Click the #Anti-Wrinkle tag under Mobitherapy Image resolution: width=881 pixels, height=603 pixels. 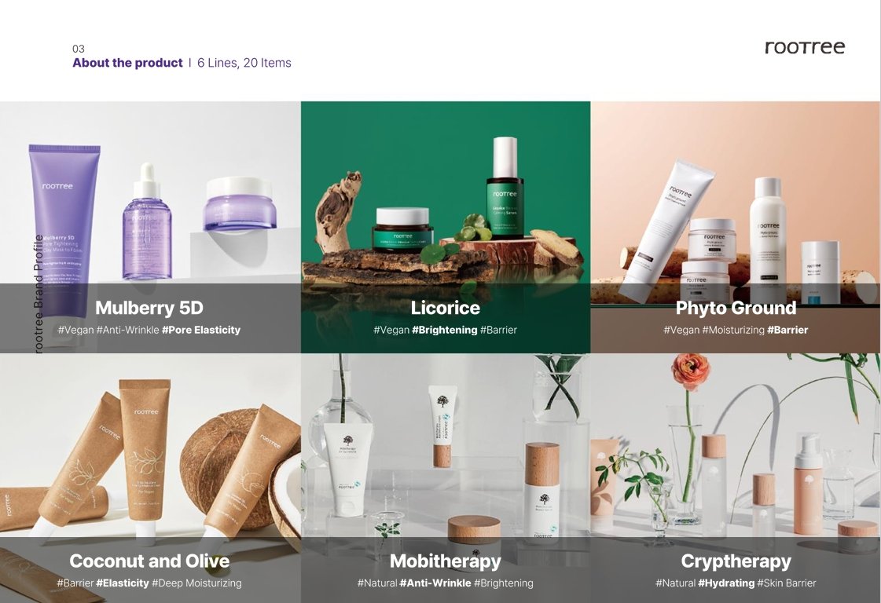435,583
